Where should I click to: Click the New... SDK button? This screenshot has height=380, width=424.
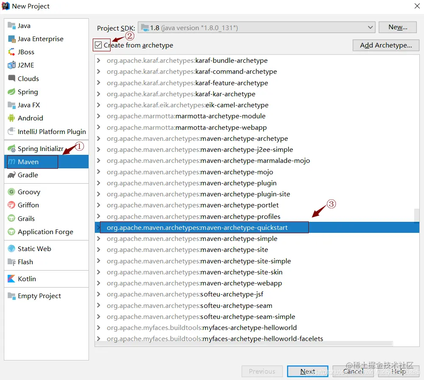click(397, 27)
